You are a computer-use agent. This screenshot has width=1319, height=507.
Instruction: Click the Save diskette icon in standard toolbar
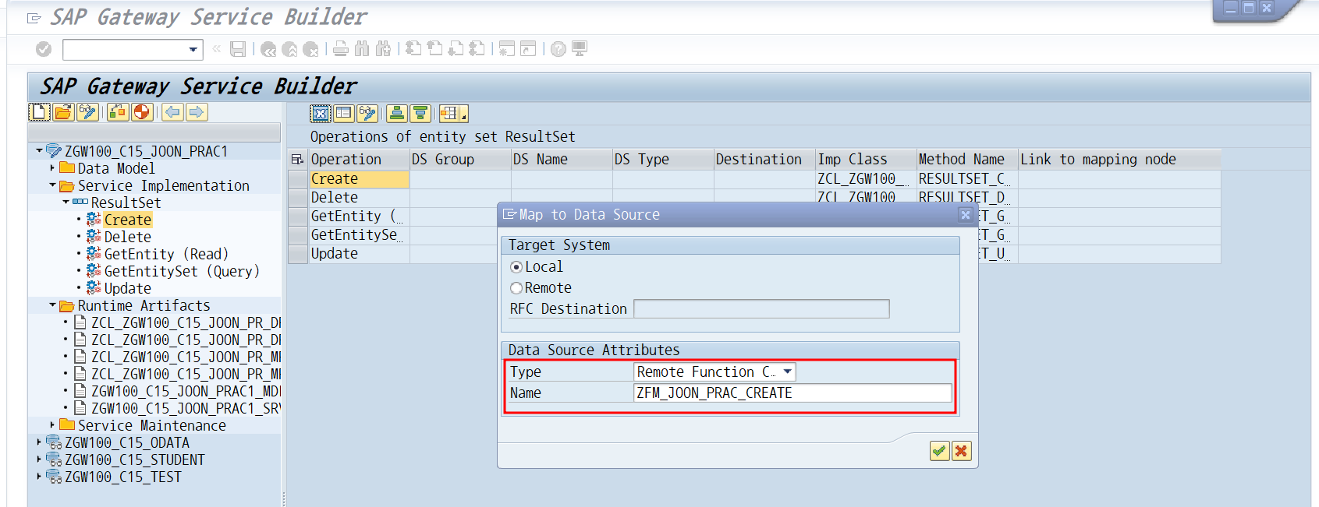coord(238,49)
